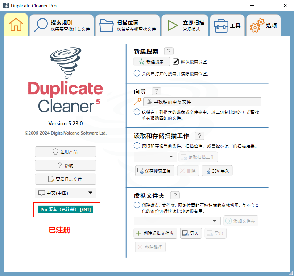Click the 创建虚拟文件夹 button
Screen dimensions: 294x276
156,233
